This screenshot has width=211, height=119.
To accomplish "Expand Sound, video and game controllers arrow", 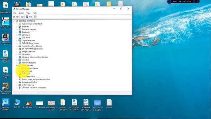I will pyautogui.click(x=17, y=79).
